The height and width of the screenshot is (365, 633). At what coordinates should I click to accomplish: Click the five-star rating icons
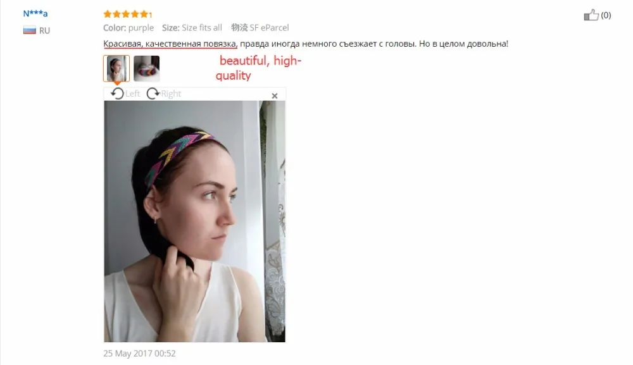[x=126, y=14]
